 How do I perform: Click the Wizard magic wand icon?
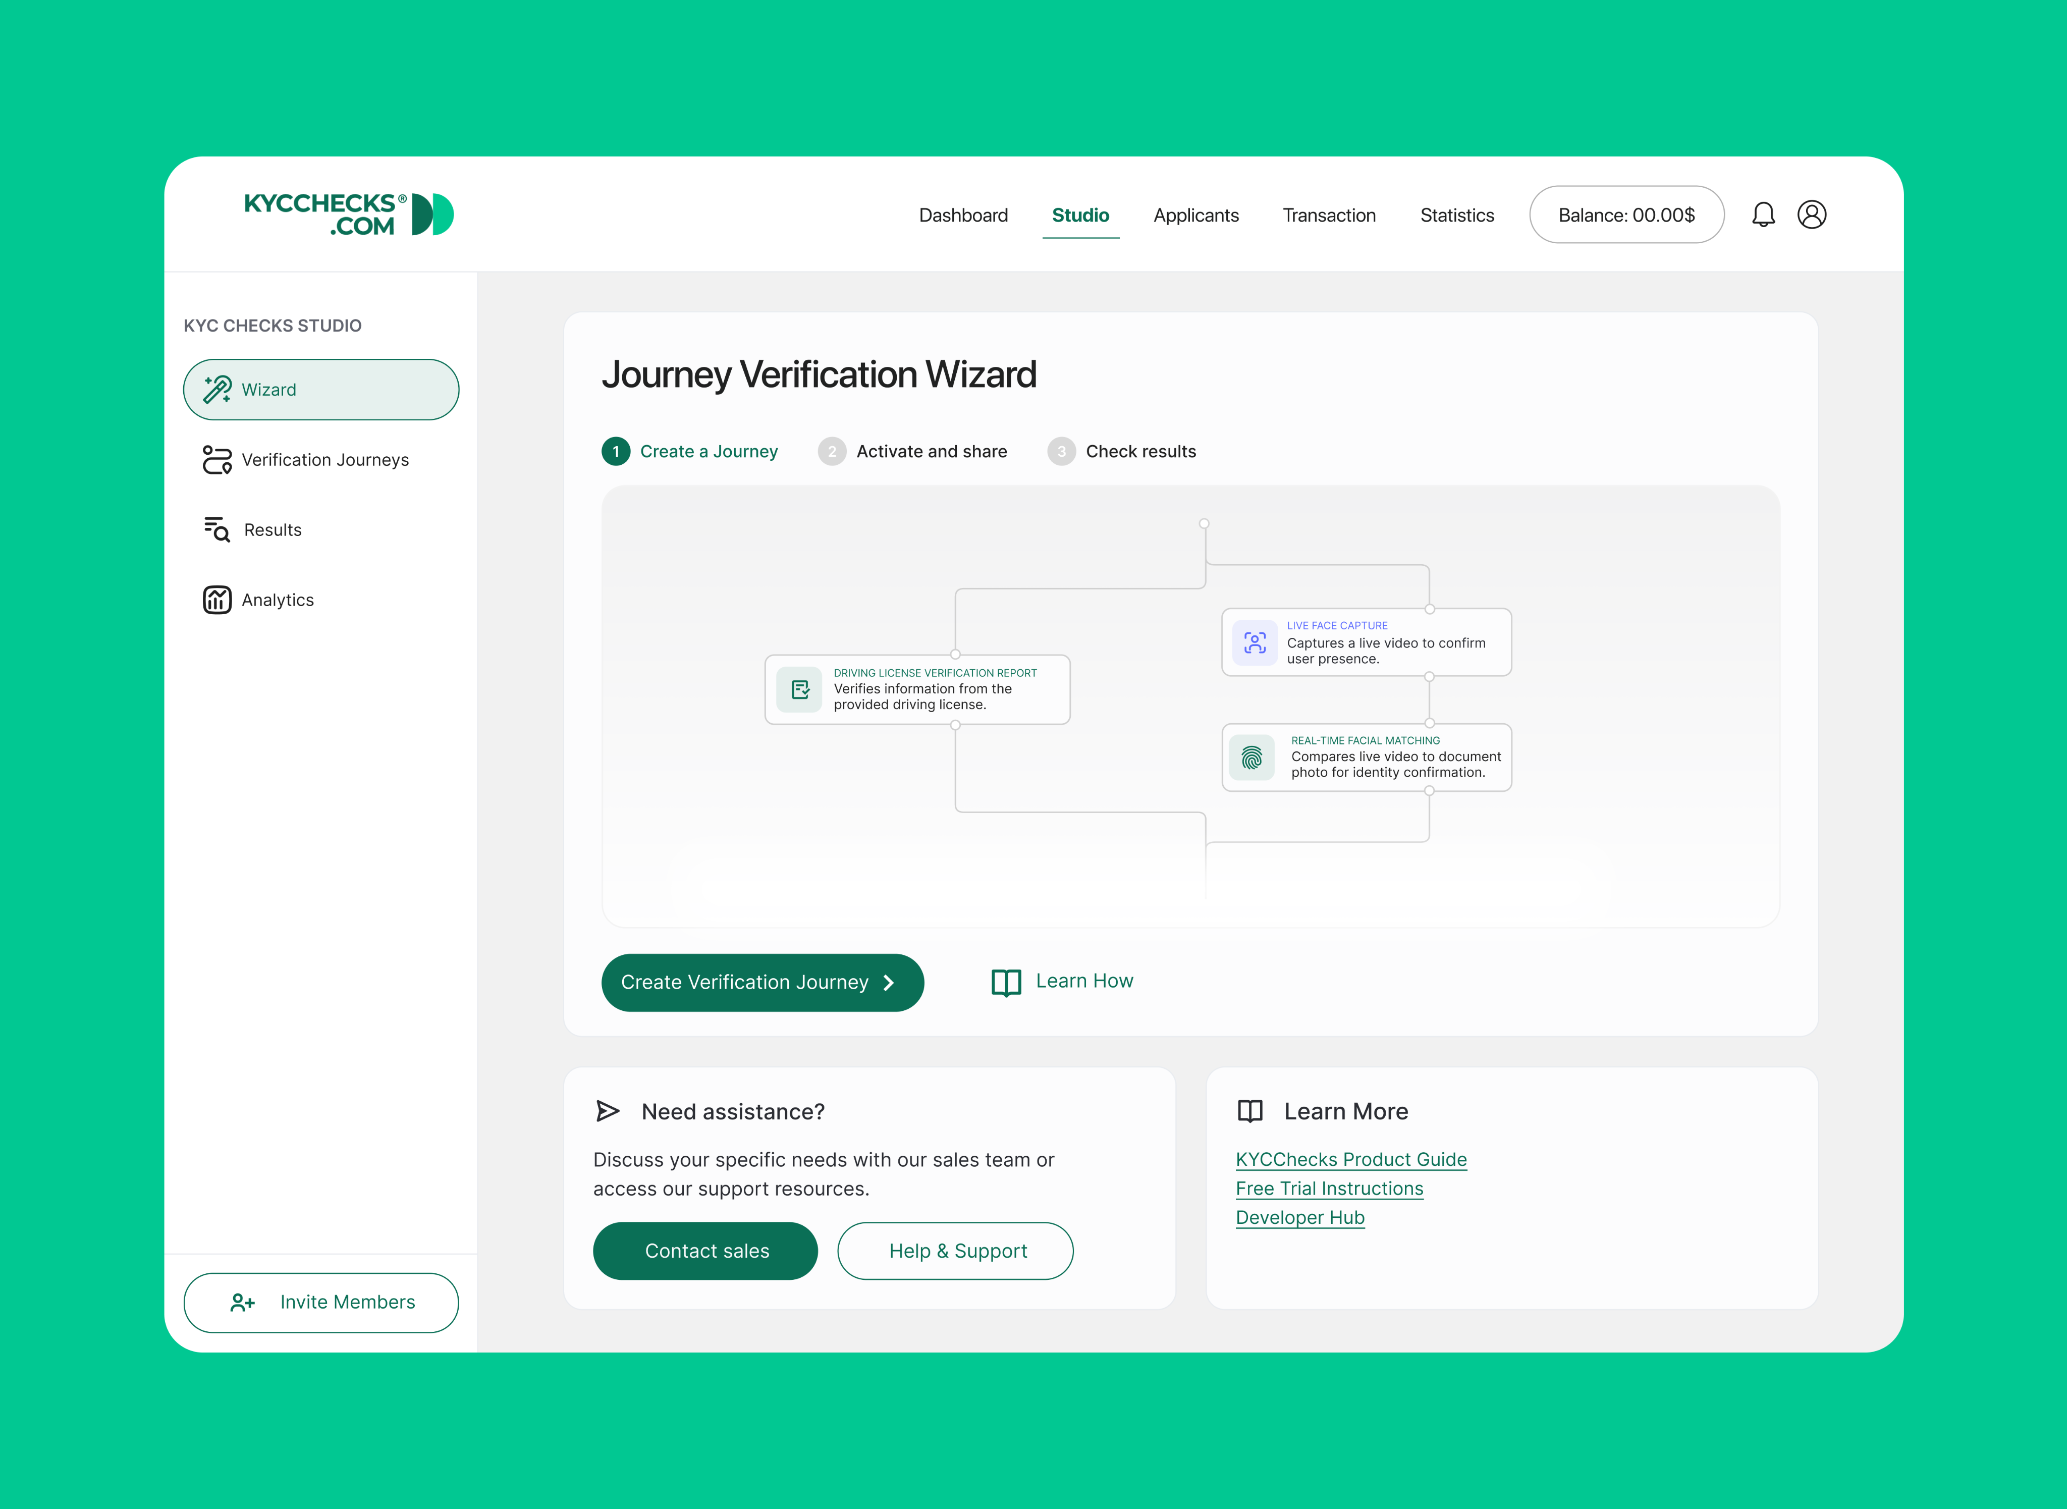217,390
